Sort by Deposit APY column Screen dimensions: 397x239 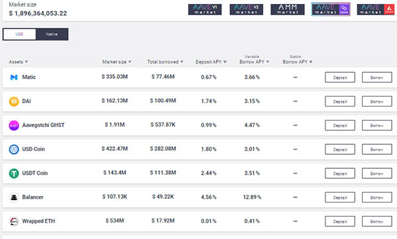[x=211, y=62]
